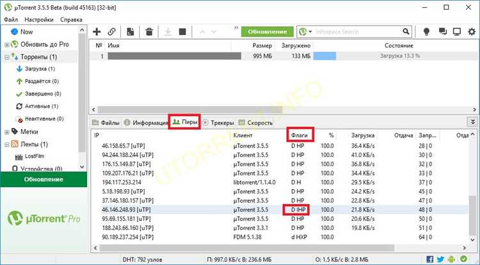The image size is (480, 265).
Task: Click the Start Torrent download arrow icon
Action: click(x=168, y=31)
